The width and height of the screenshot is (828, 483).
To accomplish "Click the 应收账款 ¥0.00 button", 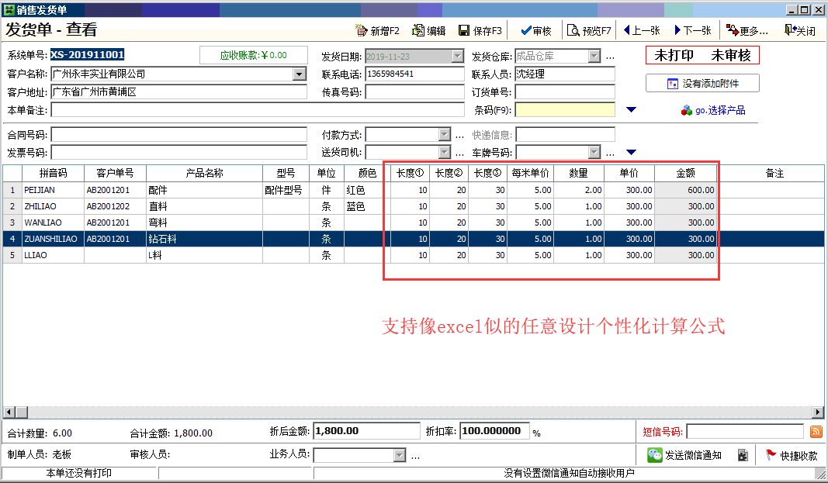I will 254,55.
